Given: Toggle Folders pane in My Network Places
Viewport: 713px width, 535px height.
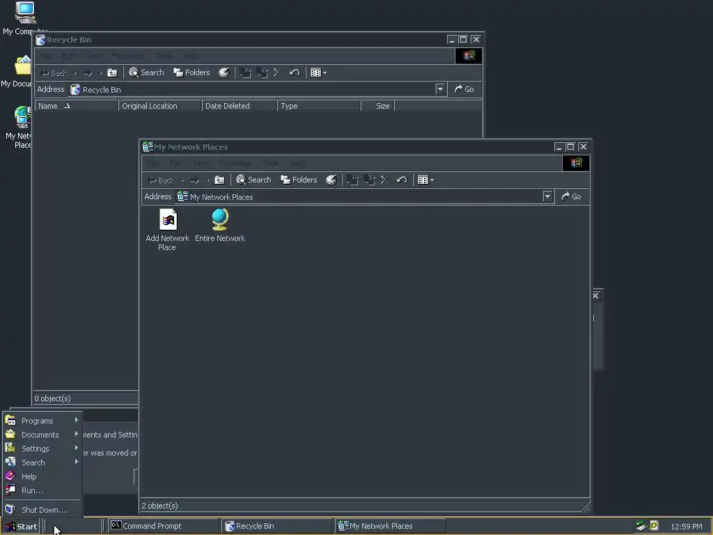Looking at the screenshot, I should tap(299, 180).
